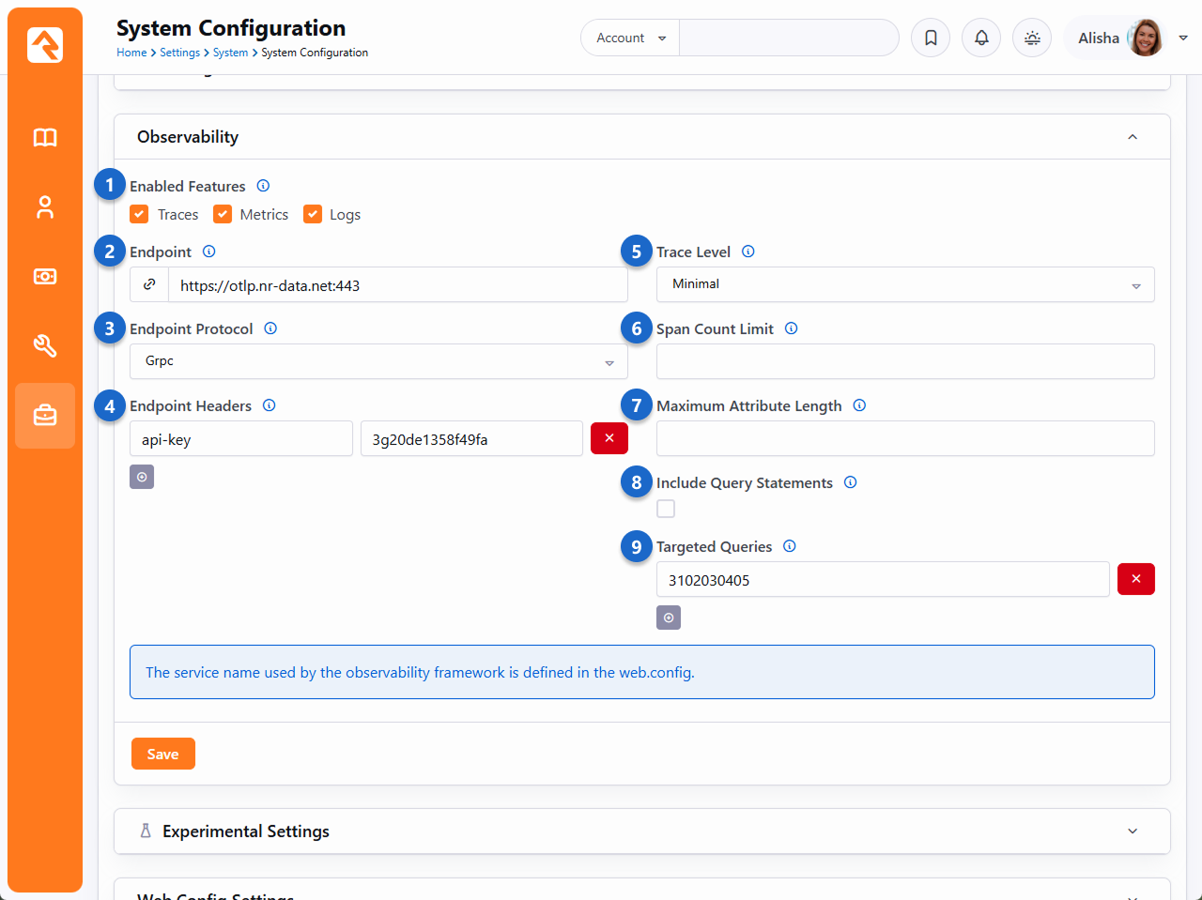Click the Span Count Limit input field
This screenshot has height=900, width=1202.
(904, 361)
